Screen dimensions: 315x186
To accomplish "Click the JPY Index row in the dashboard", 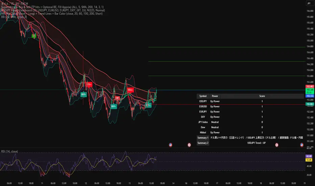I will pos(250,122).
